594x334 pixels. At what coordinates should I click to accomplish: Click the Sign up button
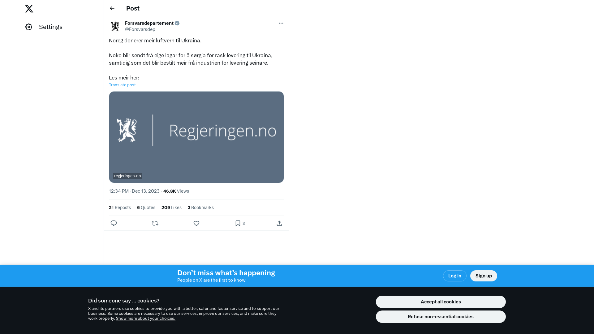pyautogui.click(x=484, y=276)
